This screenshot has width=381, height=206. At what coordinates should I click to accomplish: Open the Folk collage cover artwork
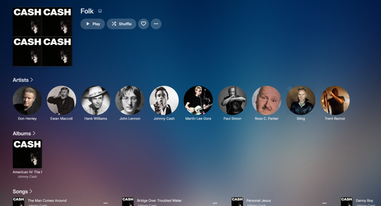coord(42,37)
